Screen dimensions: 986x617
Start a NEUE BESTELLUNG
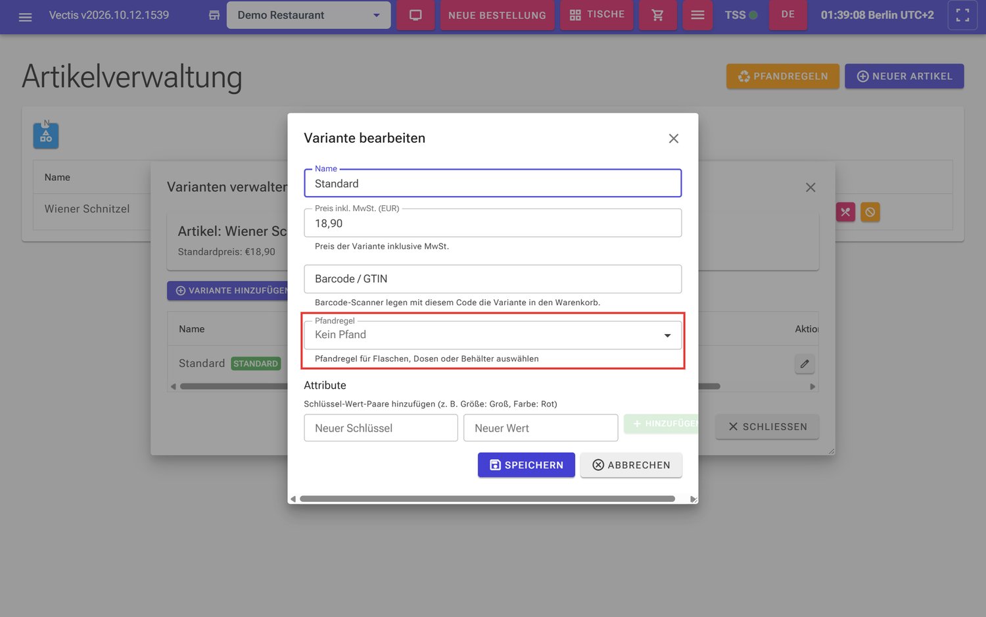[x=497, y=15]
